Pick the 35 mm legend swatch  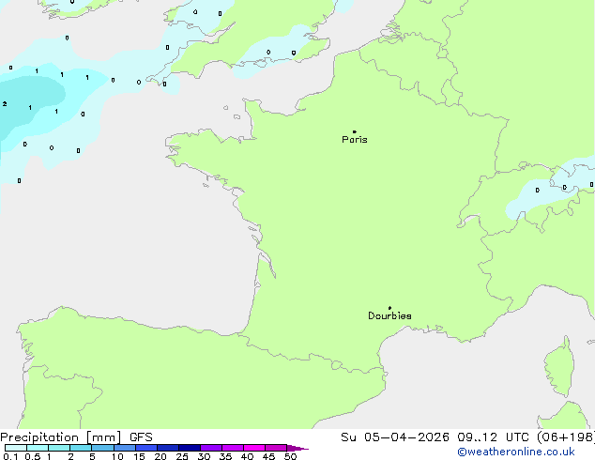tap(233, 448)
